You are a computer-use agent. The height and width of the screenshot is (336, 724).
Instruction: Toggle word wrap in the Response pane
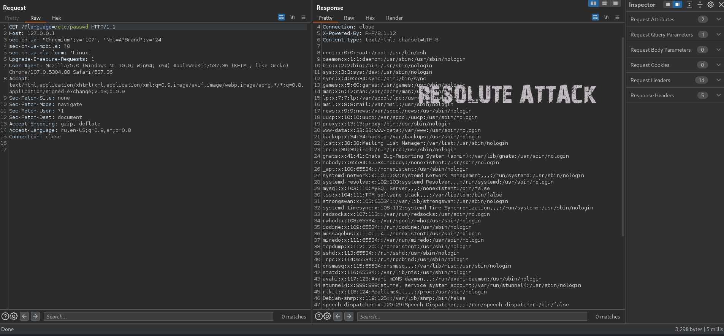coord(595,17)
